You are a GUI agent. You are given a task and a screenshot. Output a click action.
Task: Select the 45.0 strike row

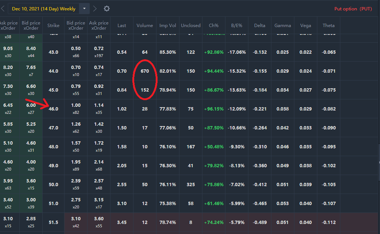click(189, 90)
